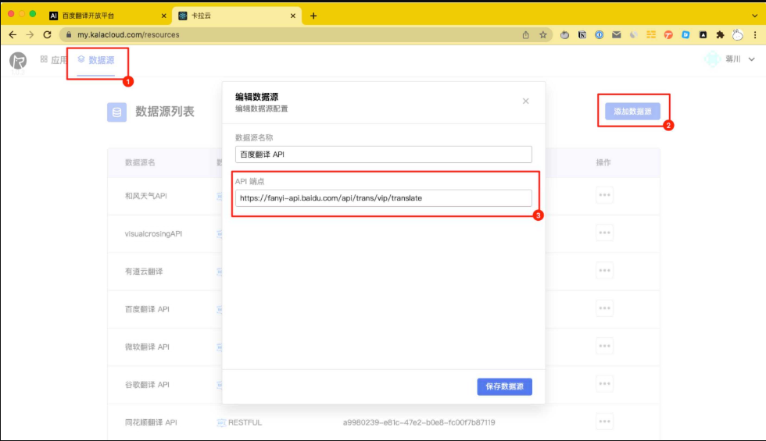
Task: Click the site lock icon in address bar
Action: [69, 34]
